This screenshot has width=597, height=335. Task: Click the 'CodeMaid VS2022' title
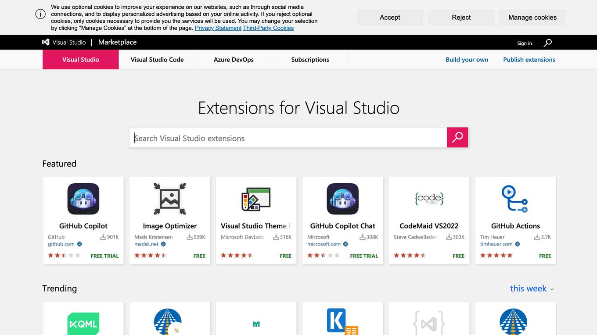pos(429,226)
